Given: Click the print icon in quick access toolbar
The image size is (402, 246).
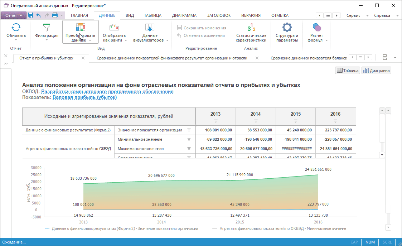Looking at the screenshot, I should pyautogui.click(x=55, y=15).
